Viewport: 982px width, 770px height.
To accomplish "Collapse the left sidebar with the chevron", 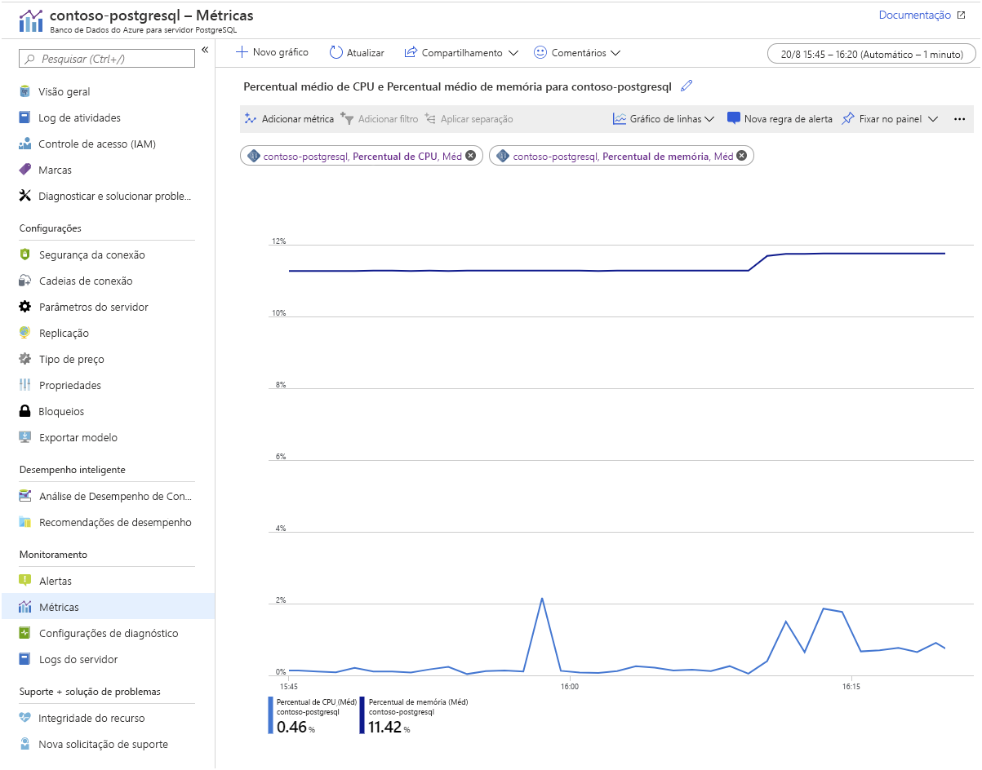I will [205, 51].
